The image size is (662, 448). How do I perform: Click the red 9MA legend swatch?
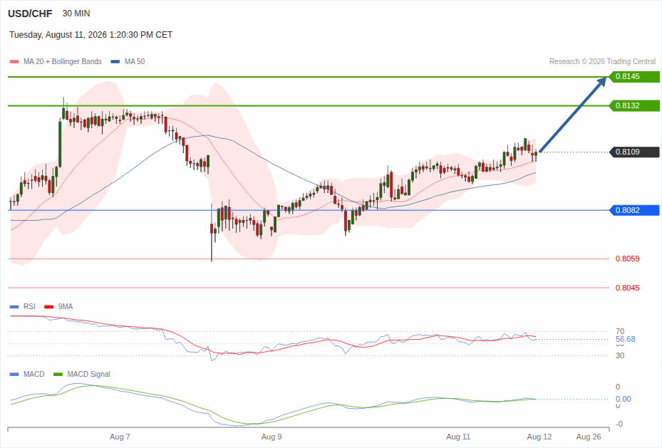pos(49,307)
